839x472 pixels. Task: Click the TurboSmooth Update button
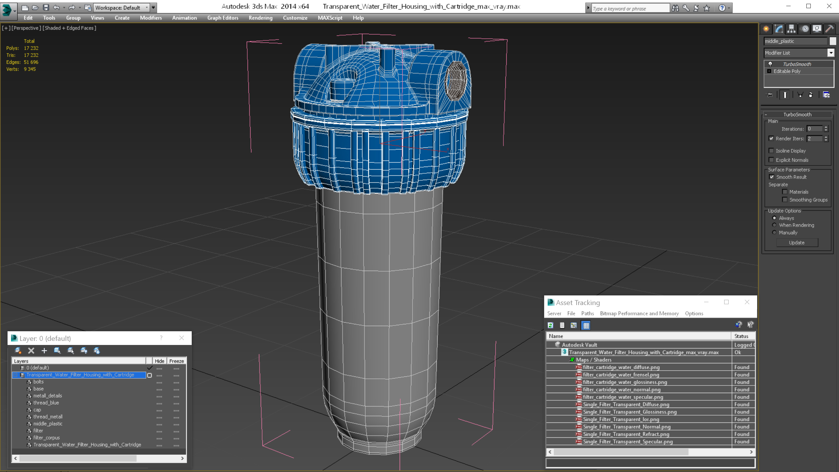pos(797,243)
